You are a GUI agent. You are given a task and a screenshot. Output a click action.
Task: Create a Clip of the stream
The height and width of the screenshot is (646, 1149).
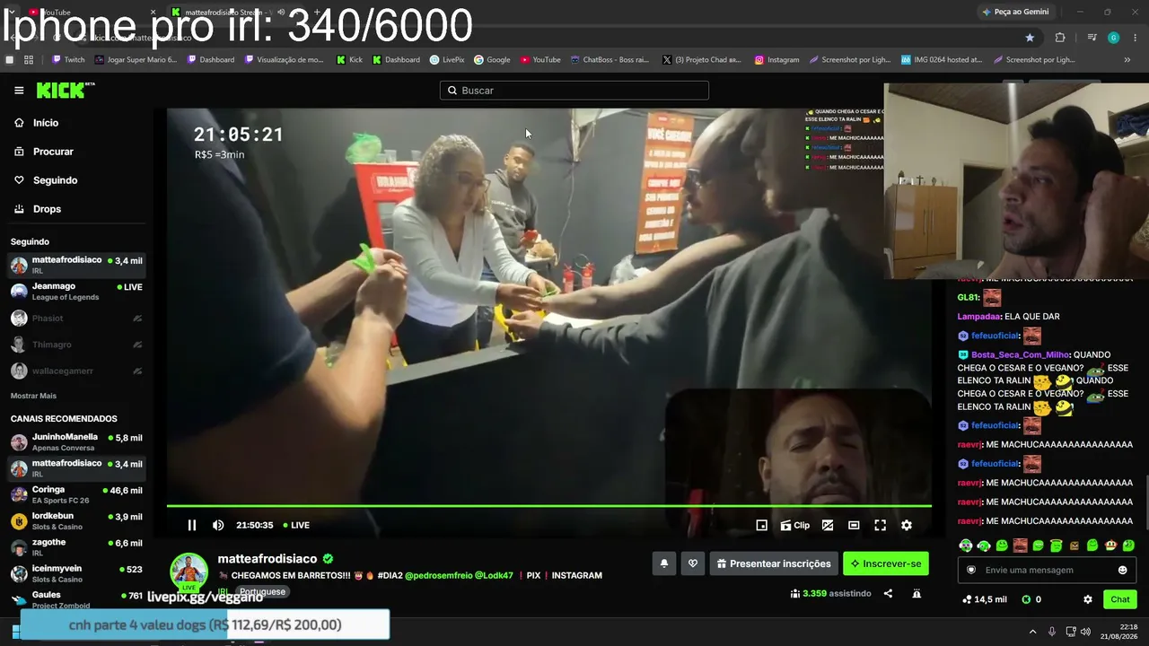tap(795, 525)
